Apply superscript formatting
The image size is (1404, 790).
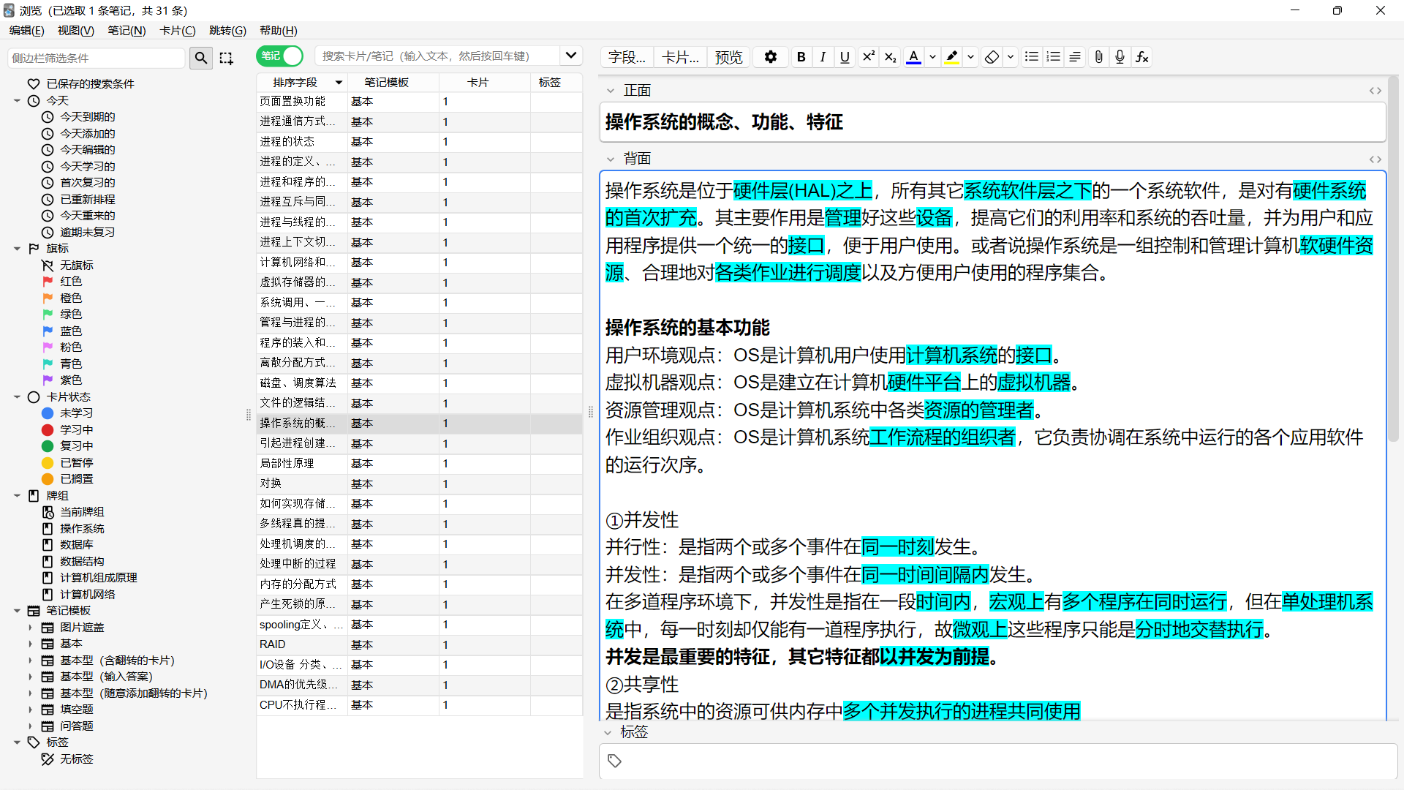point(869,57)
